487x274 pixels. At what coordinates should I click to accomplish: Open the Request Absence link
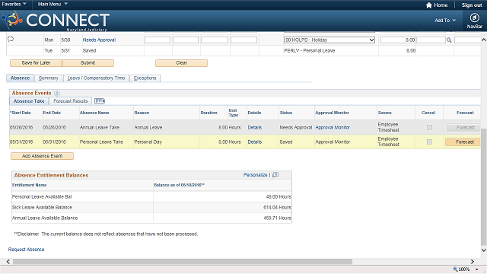(26, 250)
